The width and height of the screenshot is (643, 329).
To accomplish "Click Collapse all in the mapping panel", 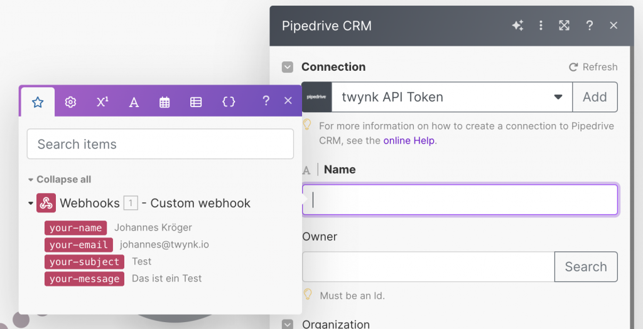I will (x=63, y=179).
